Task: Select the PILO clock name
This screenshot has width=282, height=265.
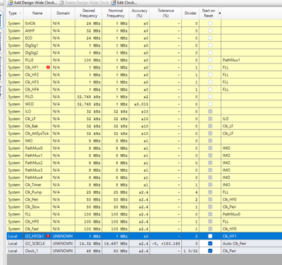Action: 29,97
